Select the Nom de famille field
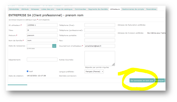Image resolution: width=177 pixels, height=102 pixels. click(x=42, y=40)
